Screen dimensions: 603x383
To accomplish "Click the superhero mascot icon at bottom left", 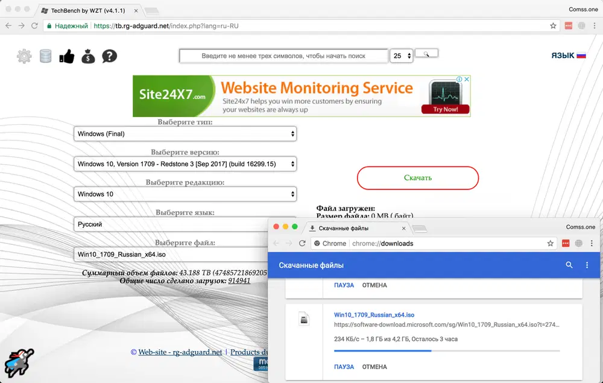I will click(19, 363).
